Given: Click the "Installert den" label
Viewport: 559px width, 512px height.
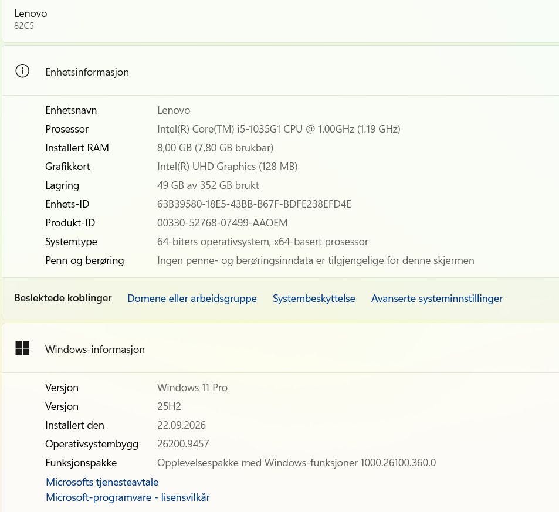Looking at the screenshot, I should 74,425.
